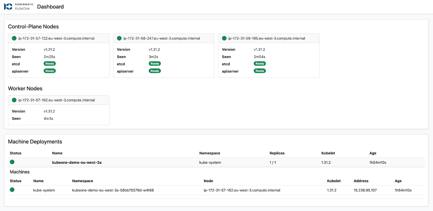Click machine age 1h54m10s in Machines table

(x=403, y=190)
